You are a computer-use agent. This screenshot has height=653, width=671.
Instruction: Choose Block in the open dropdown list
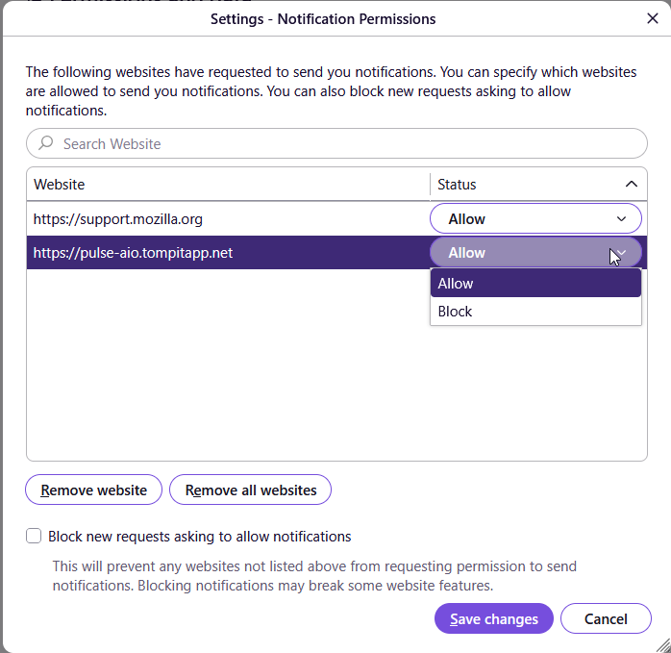535,312
